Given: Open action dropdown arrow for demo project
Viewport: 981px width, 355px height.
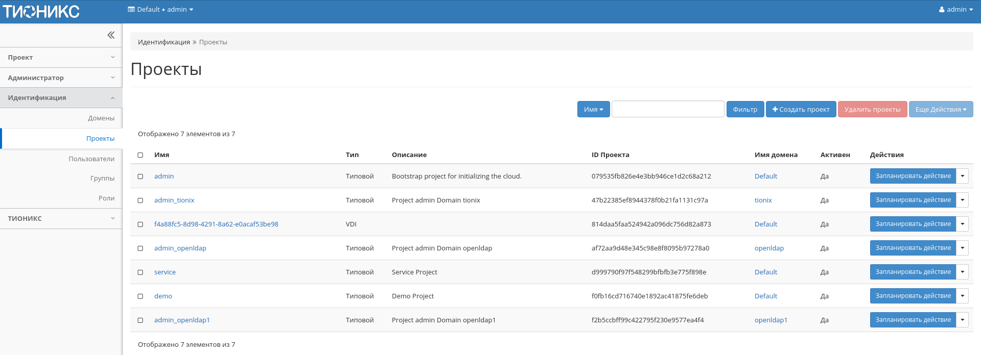Looking at the screenshot, I should click(x=962, y=296).
